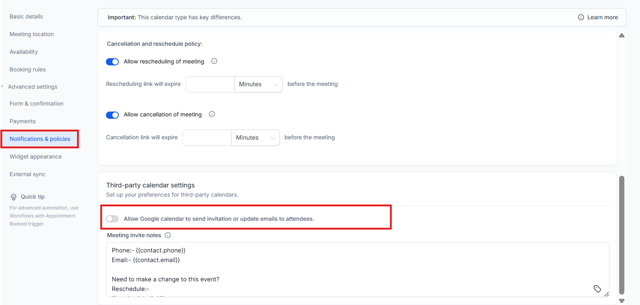Click the rescheduling link expiry input field
The height and width of the screenshot is (305, 640).
tap(210, 84)
